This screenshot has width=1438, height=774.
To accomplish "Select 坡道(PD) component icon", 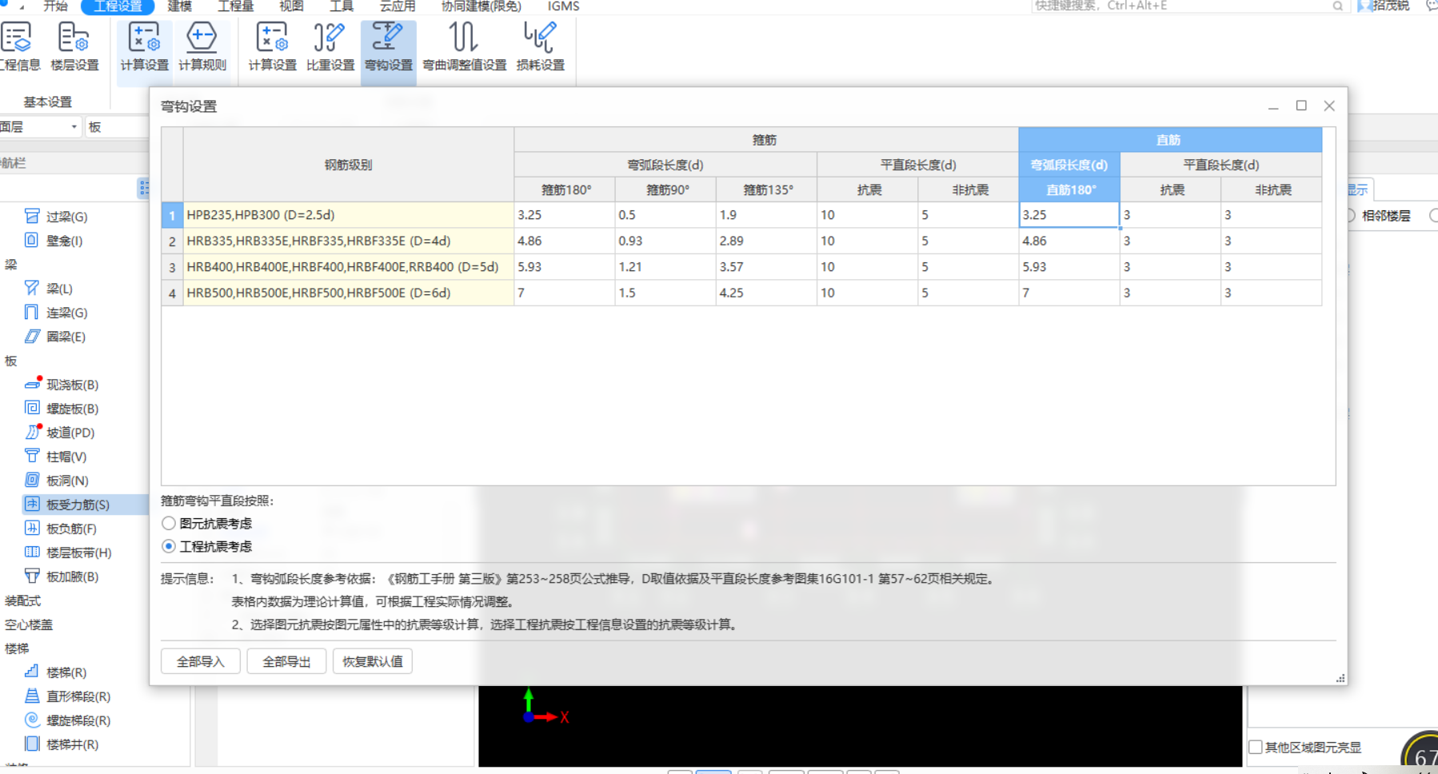I will [x=32, y=432].
